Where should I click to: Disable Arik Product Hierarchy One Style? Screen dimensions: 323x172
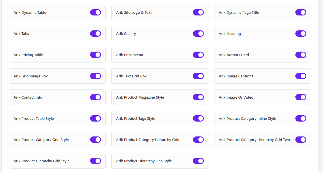[x=198, y=161]
